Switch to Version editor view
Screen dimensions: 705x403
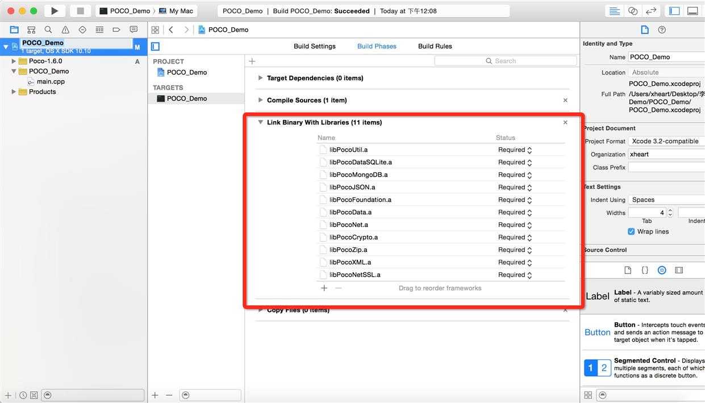pos(651,11)
